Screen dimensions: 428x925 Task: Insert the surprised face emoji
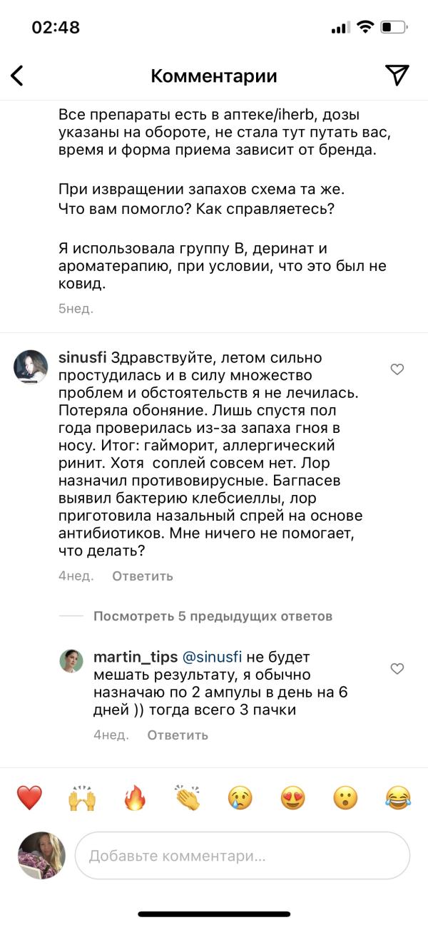coord(345,797)
